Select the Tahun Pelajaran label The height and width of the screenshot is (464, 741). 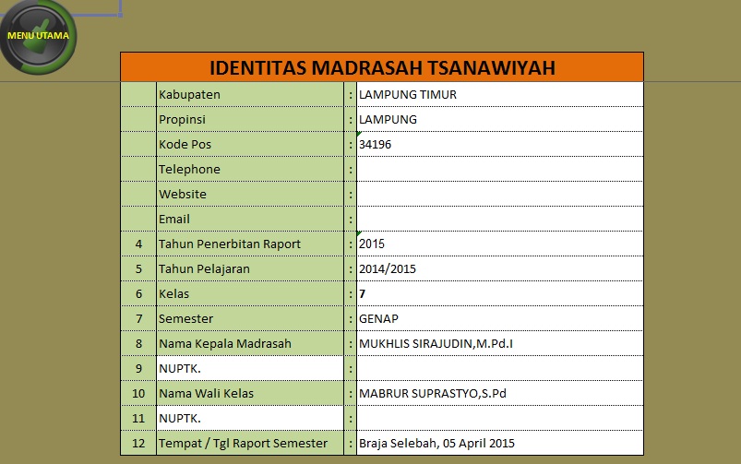[x=250, y=268]
